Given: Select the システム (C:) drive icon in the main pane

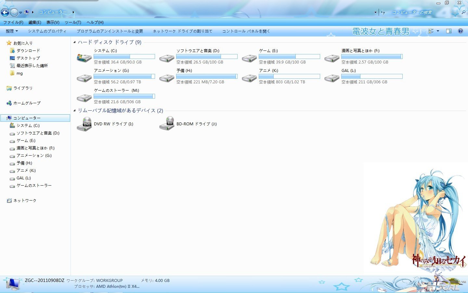Looking at the screenshot, I should point(84,58).
